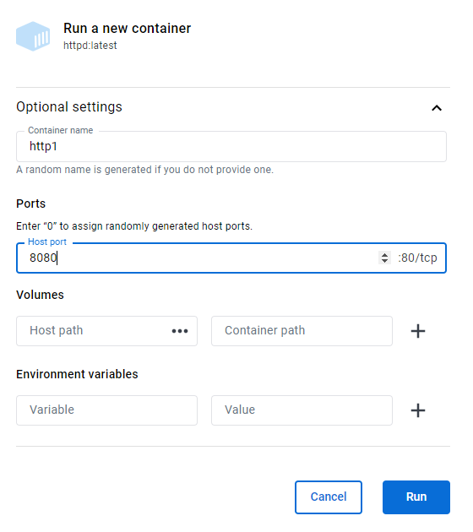Click the Run a new container title
Viewport: 473px width, 532px height.
(x=127, y=29)
